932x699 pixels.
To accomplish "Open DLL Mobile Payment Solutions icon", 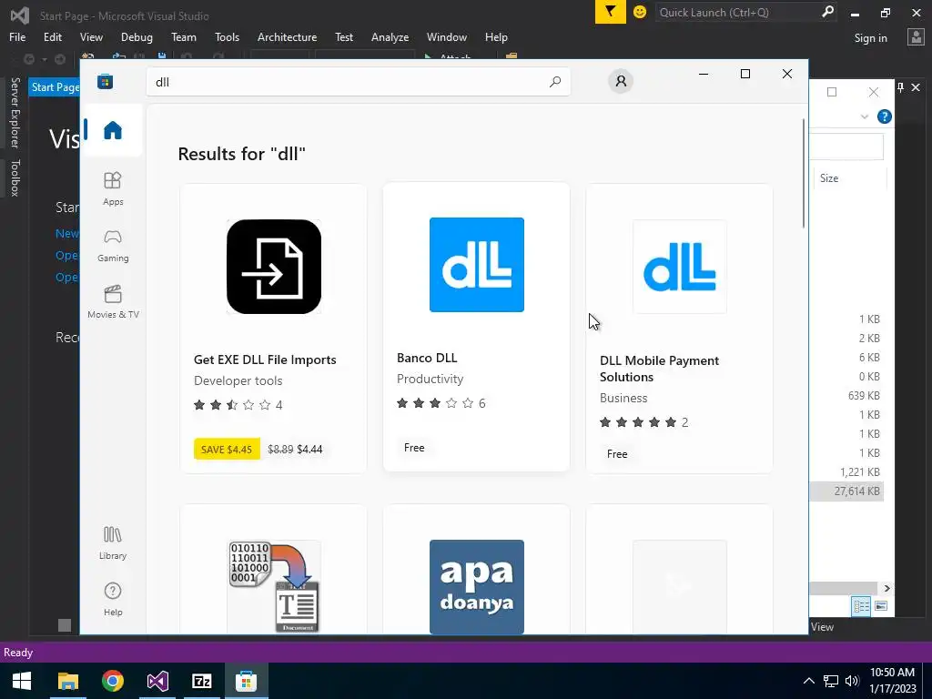I will pyautogui.click(x=679, y=267).
